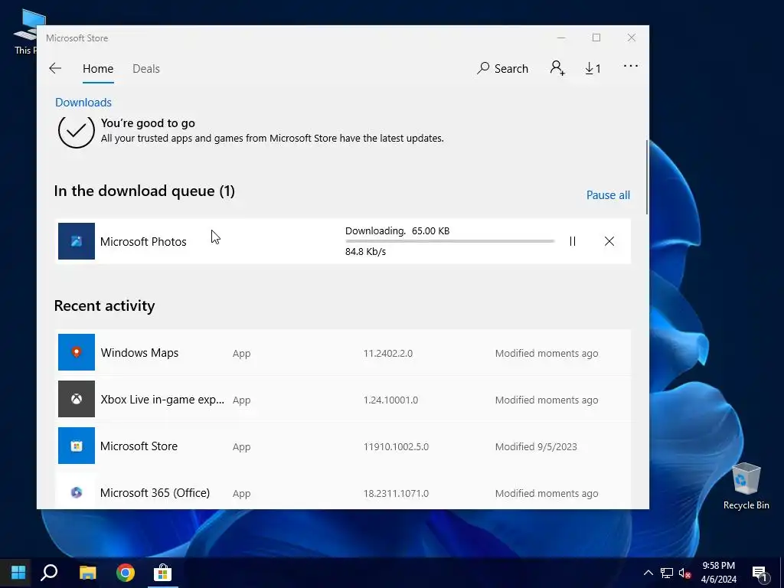Open the sign-in account icon
Image resolution: width=784 pixels, height=588 pixels.
pyautogui.click(x=557, y=68)
